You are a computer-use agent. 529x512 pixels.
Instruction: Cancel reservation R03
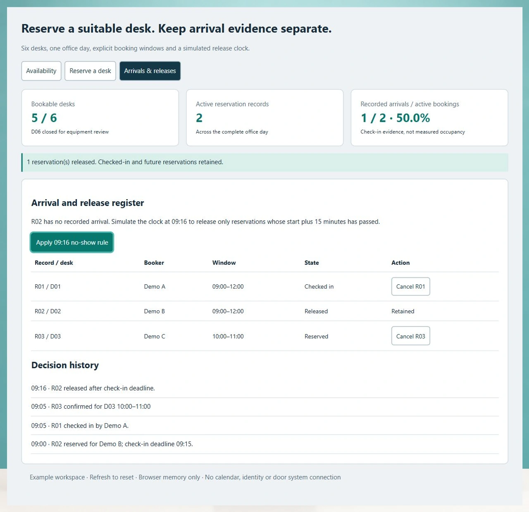410,336
